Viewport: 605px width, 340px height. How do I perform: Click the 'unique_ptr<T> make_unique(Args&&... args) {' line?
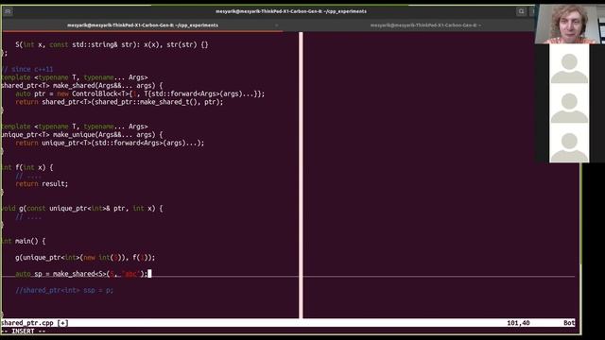[x=82, y=135]
